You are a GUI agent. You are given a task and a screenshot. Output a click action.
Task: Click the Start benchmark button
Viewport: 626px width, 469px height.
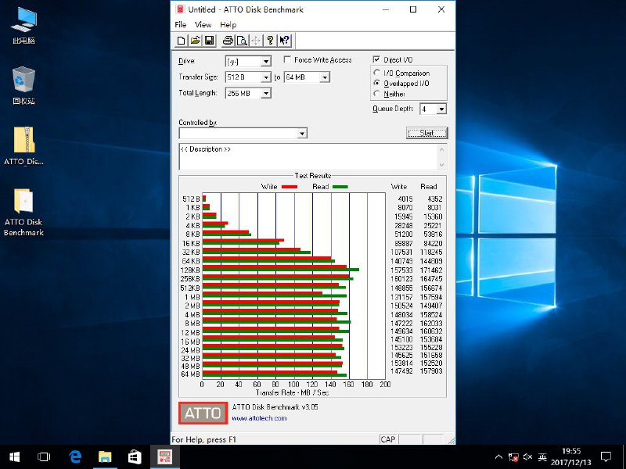(x=426, y=133)
